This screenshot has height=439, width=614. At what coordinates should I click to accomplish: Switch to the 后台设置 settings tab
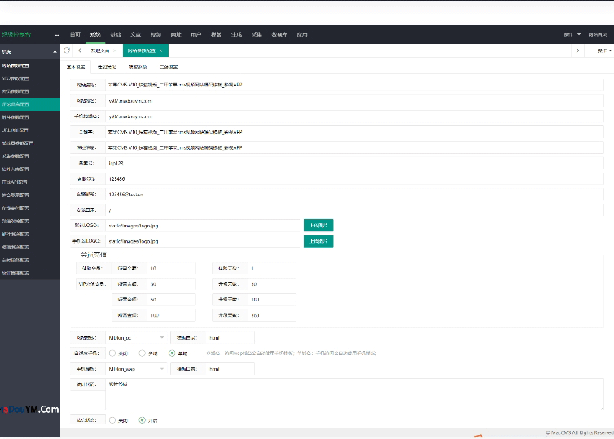point(169,68)
